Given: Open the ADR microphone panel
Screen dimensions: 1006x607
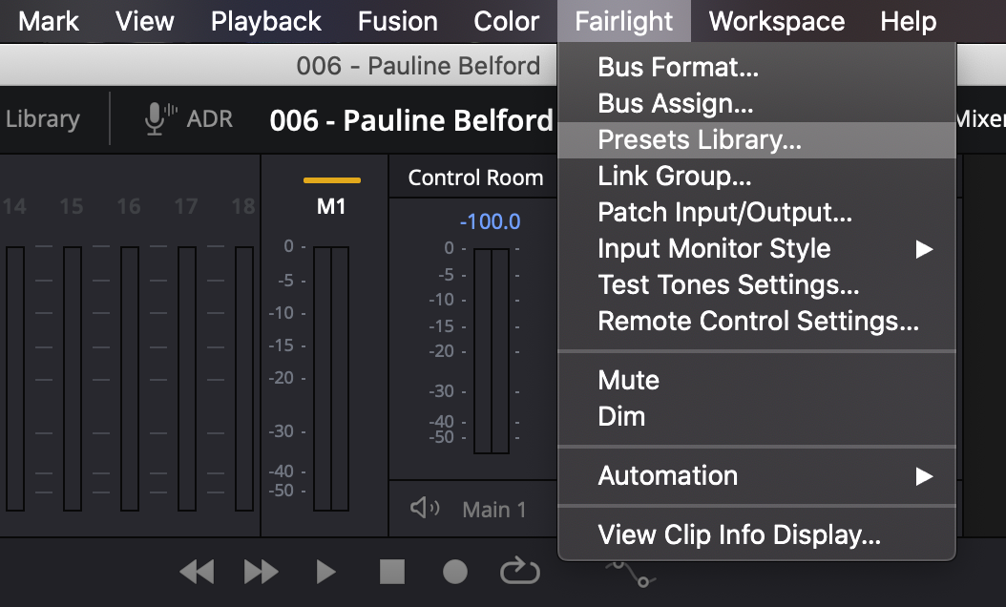Looking at the screenshot, I should (189, 118).
